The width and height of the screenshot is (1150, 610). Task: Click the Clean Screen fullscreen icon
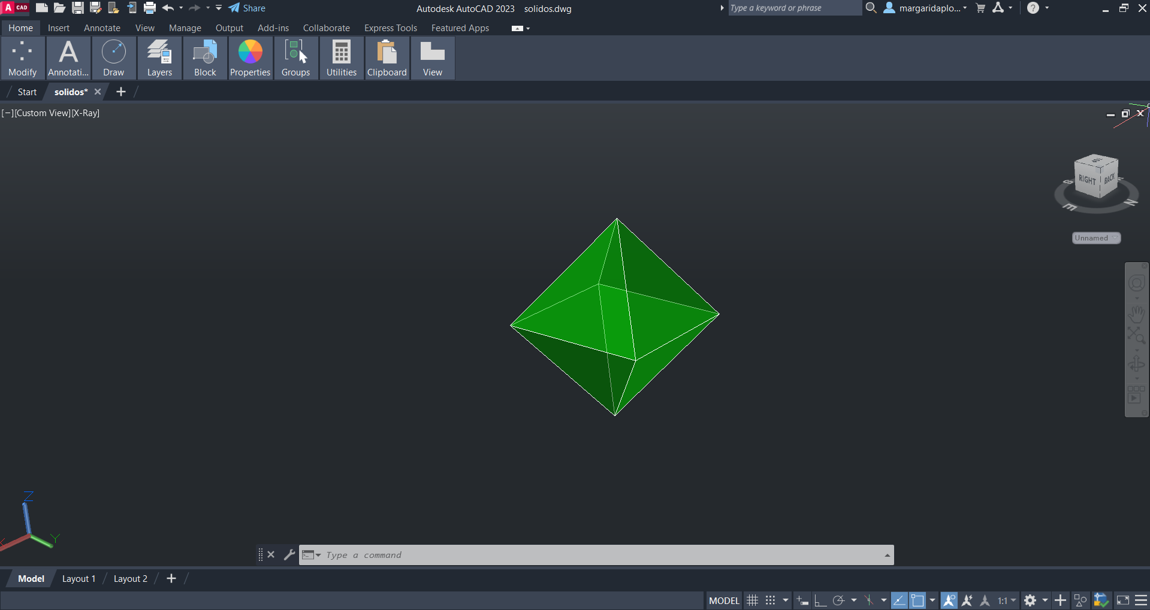(x=1123, y=600)
